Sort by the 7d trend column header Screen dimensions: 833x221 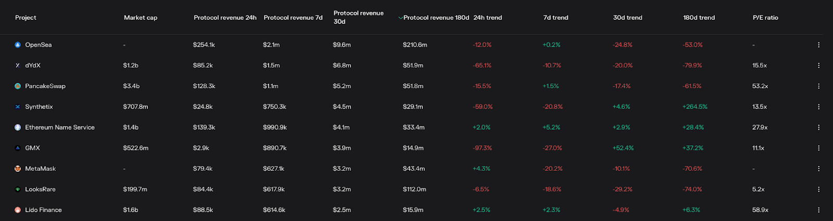556,18
